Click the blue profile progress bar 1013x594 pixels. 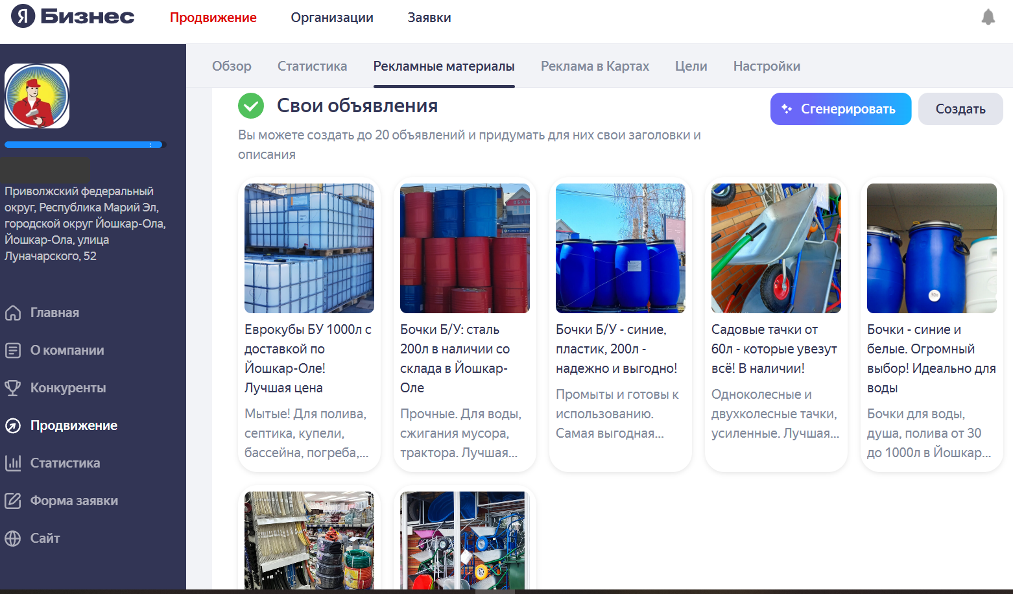click(x=85, y=145)
